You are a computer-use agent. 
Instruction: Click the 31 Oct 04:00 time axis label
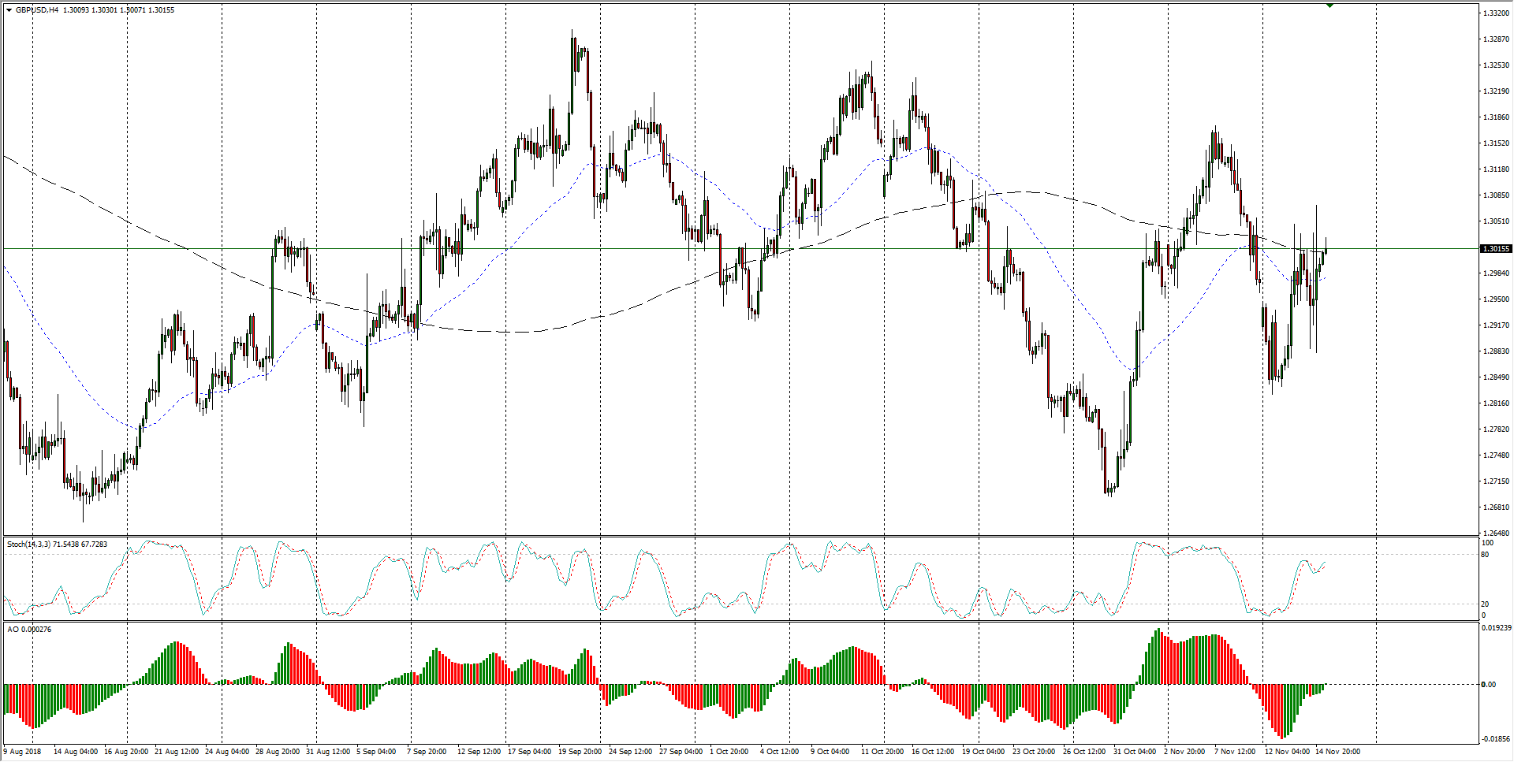click(x=1135, y=752)
